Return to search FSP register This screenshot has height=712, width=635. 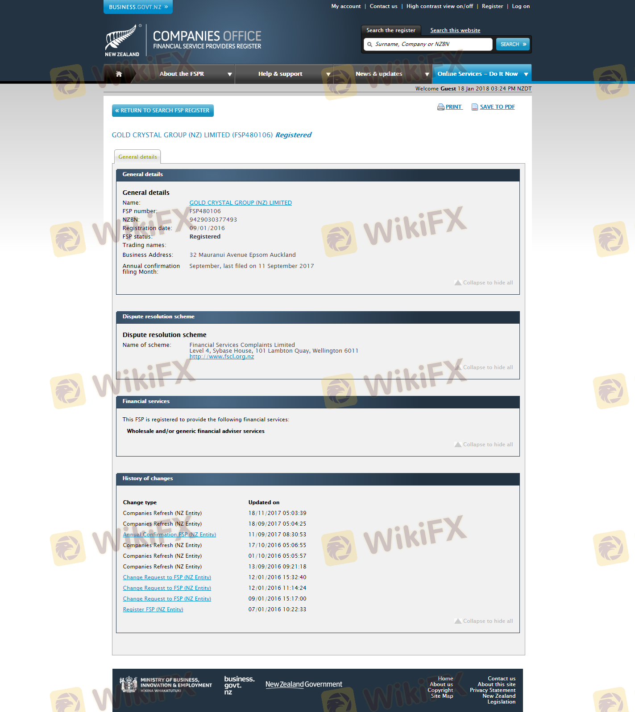pos(162,111)
